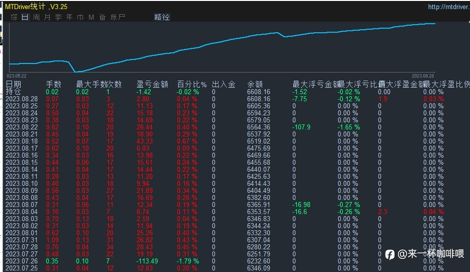
Task: Select the 日 daily statistics tab
Action: coord(25,17)
